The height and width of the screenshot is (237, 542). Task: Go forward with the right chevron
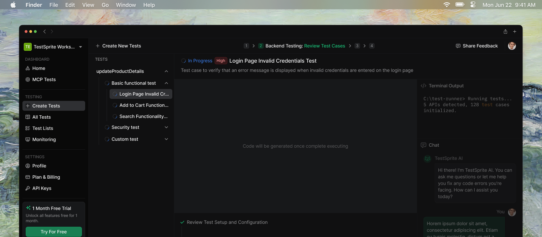point(52,31)
